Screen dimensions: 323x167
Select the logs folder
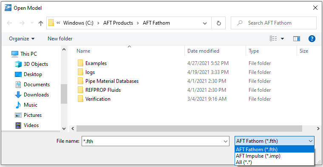[x=90, y=72]
